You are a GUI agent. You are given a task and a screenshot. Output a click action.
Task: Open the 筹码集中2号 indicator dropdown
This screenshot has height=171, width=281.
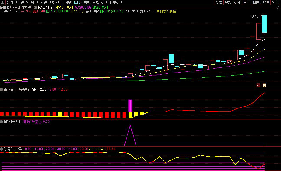pos(2,149)
